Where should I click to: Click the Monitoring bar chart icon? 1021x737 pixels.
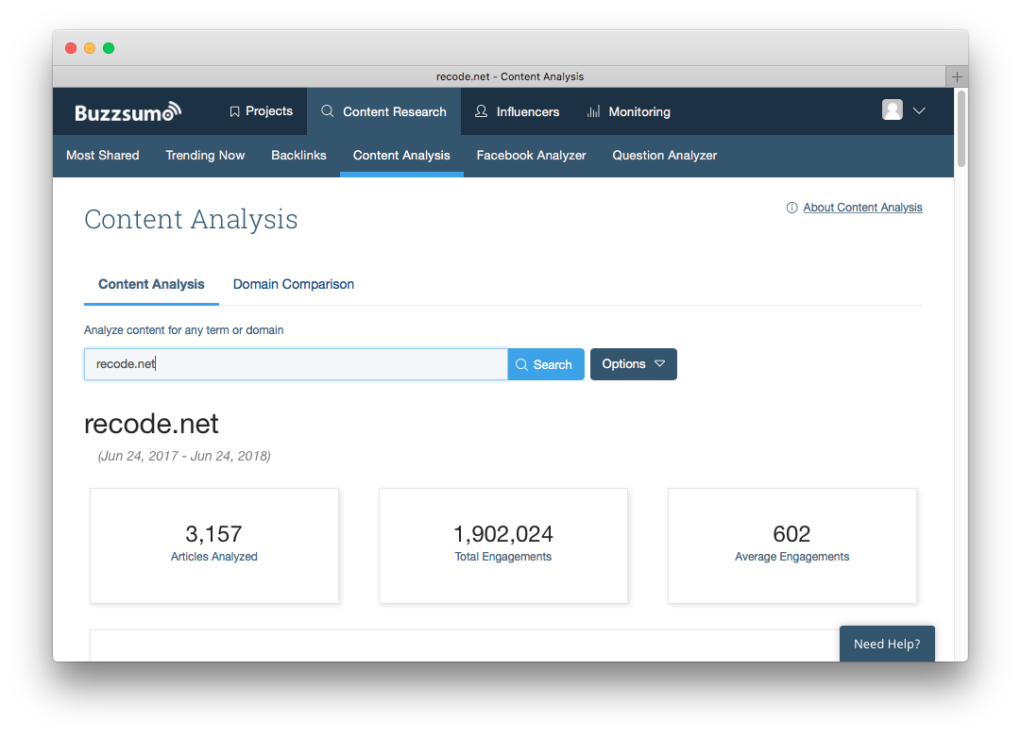(x=593, y=111)
